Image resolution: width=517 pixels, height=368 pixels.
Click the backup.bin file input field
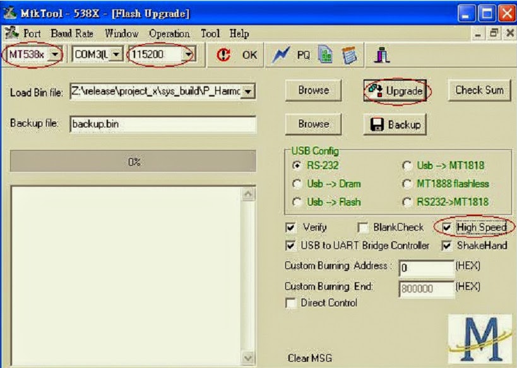[163, 124]
